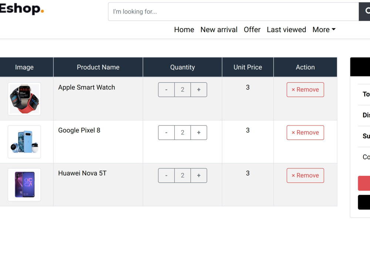Open Google Pixel 8 product thumbnail

24,142
